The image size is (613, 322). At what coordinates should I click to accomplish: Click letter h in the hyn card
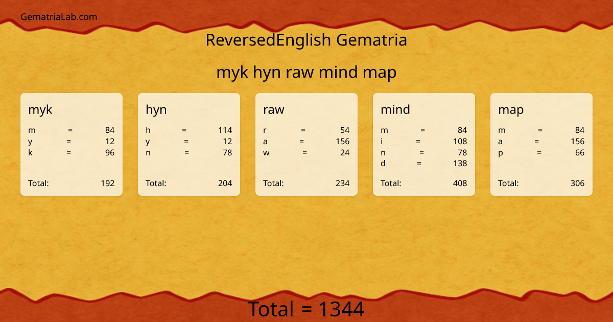[x=148, y=130]
